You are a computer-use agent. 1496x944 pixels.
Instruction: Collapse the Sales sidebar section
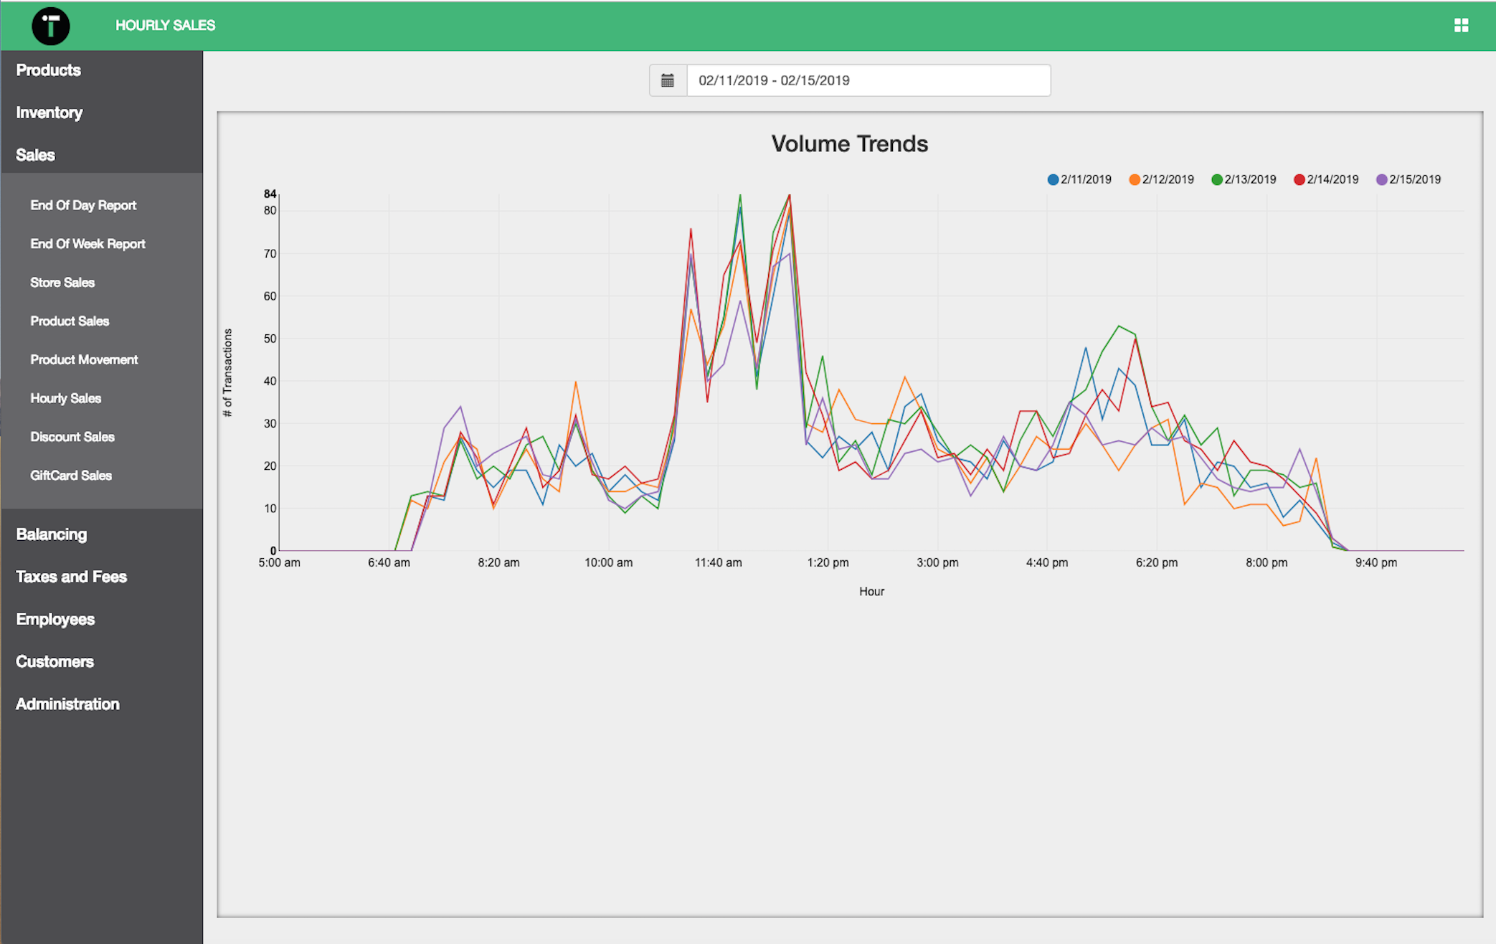[x=36, y=155]
